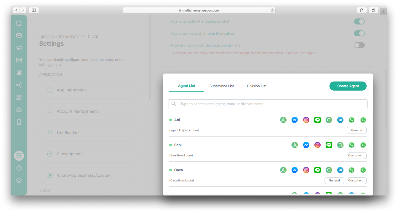
Task: Open the mail envelope icon in sidebar
Action: (19, 36)
